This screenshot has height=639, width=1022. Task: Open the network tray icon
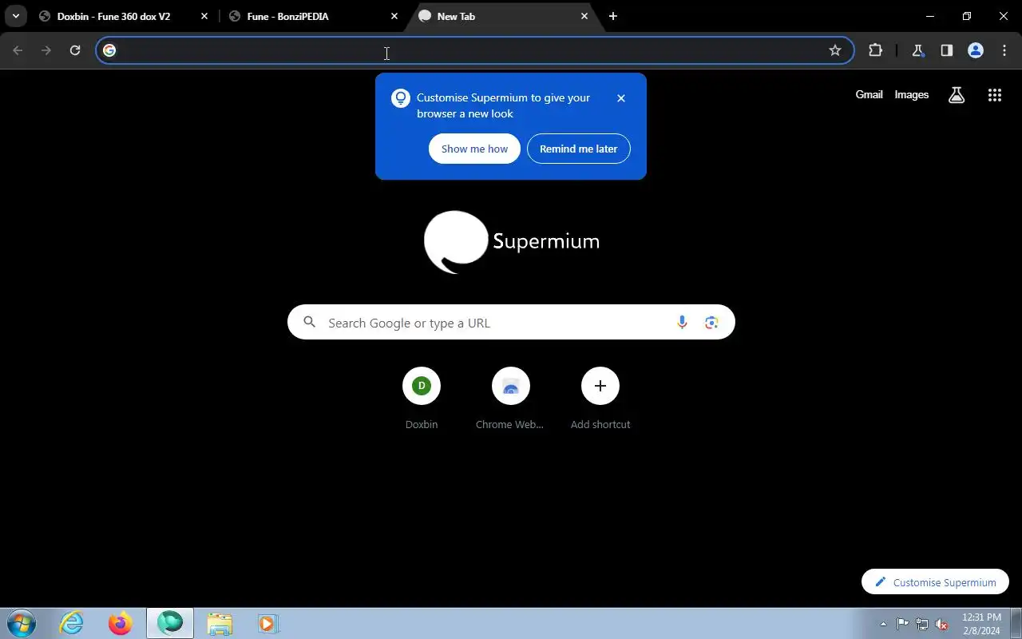922,624
